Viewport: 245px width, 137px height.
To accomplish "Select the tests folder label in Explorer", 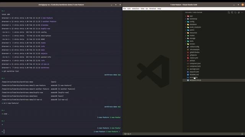I will pyautogui.click(x=191, y=41).
